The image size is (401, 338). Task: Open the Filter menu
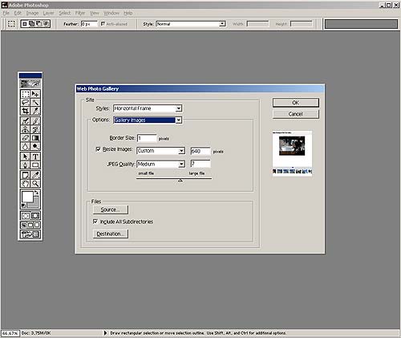pyautogui.click(x=80, y=13)
